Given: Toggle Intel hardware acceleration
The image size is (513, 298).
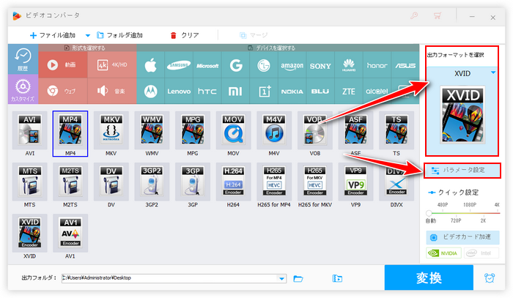Looking at the screenshot, I should point(483,254).
